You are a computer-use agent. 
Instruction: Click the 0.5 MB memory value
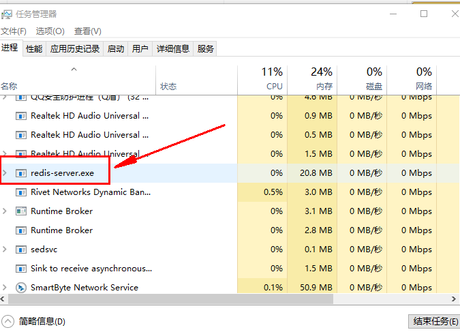point(318,135)
